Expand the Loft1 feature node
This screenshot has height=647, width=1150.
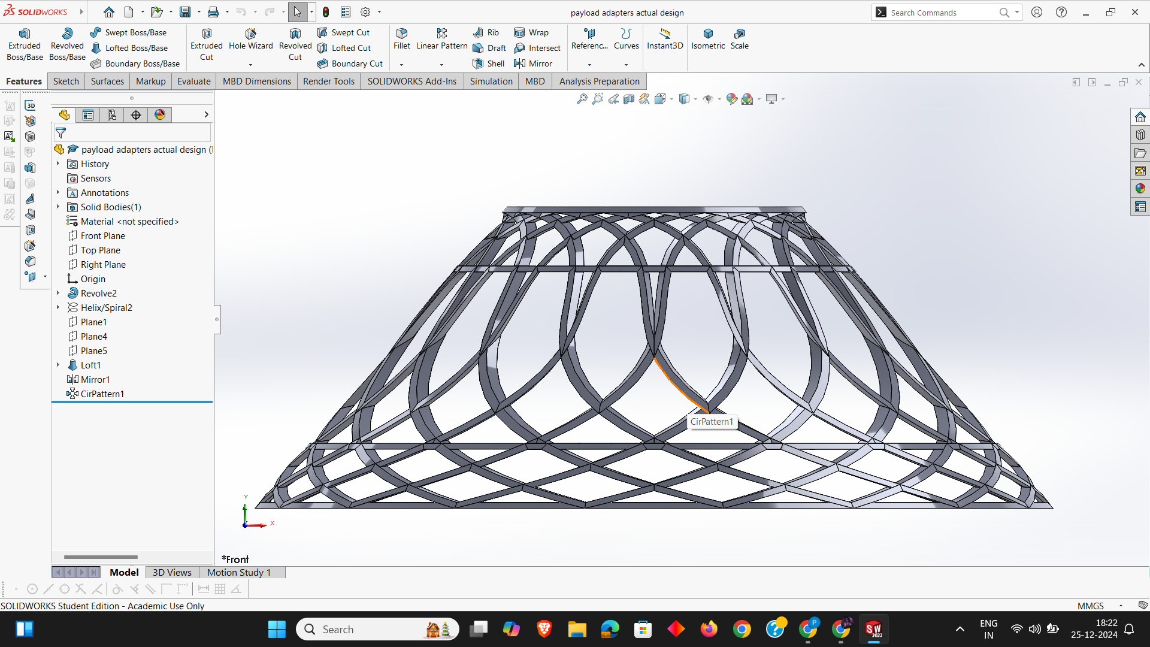pyautogui.click(x=57, y=365)
